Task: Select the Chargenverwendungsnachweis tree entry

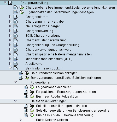Action: tap(48, 50)
